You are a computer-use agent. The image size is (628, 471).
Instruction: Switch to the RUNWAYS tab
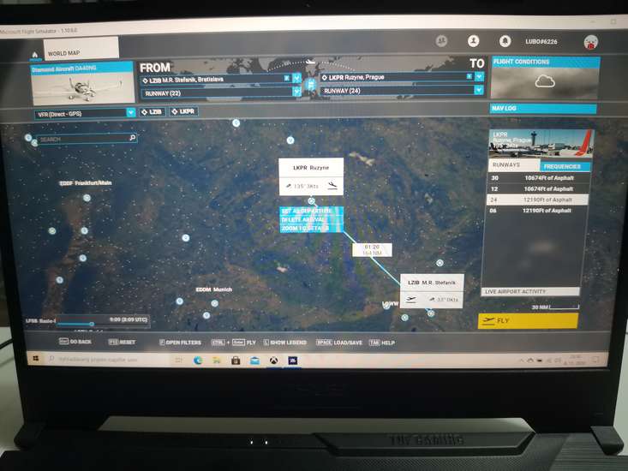pyautogui.click(x=513, y=165)
